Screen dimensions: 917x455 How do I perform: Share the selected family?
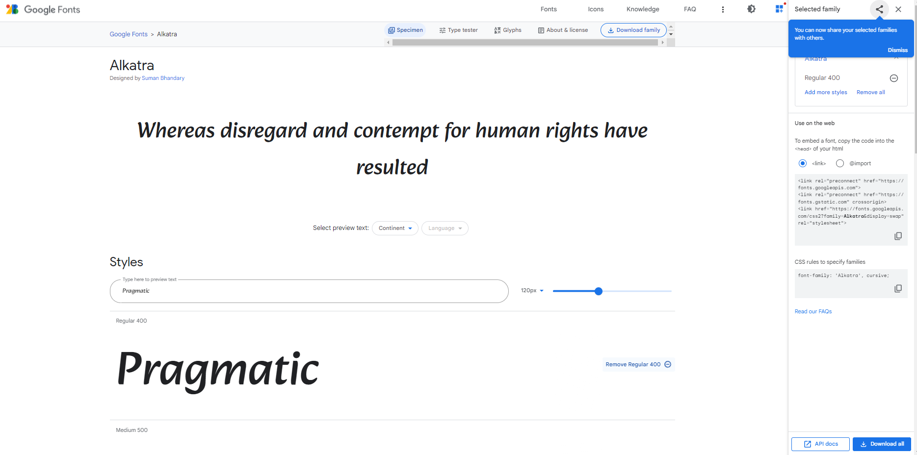pyautogui.click(x=879, y=9)
